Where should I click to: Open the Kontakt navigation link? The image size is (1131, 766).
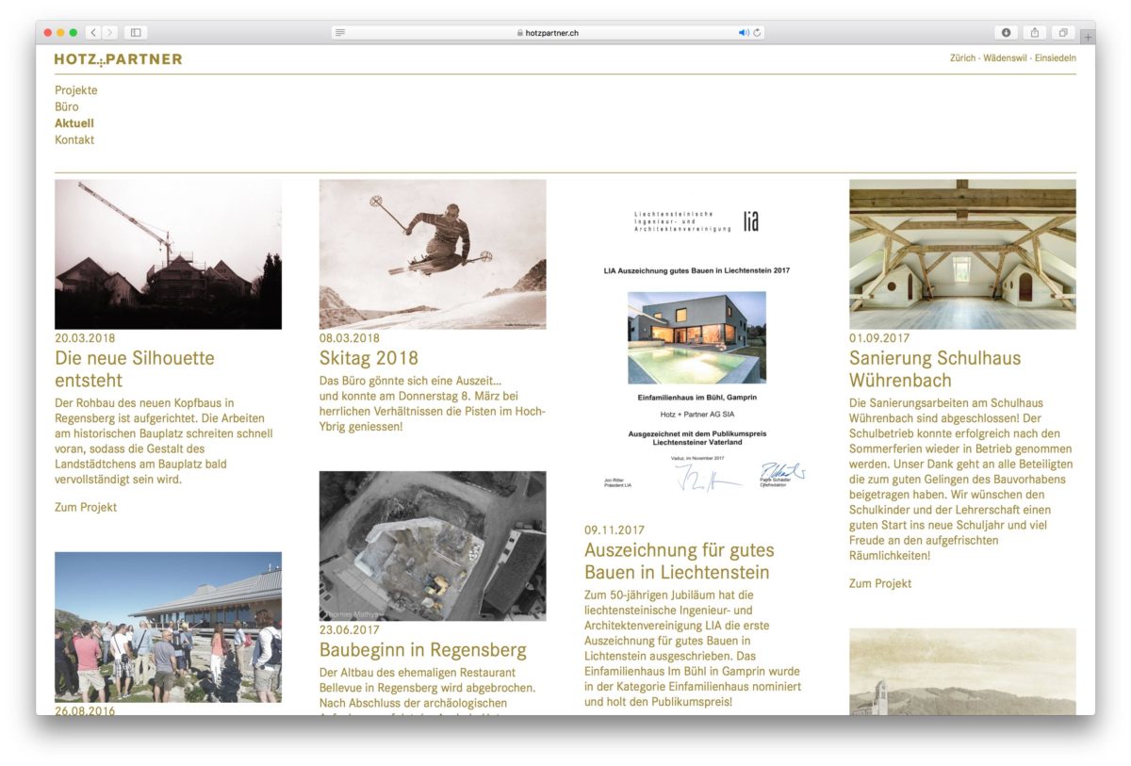pyautogui.click(x=74, y=140)
